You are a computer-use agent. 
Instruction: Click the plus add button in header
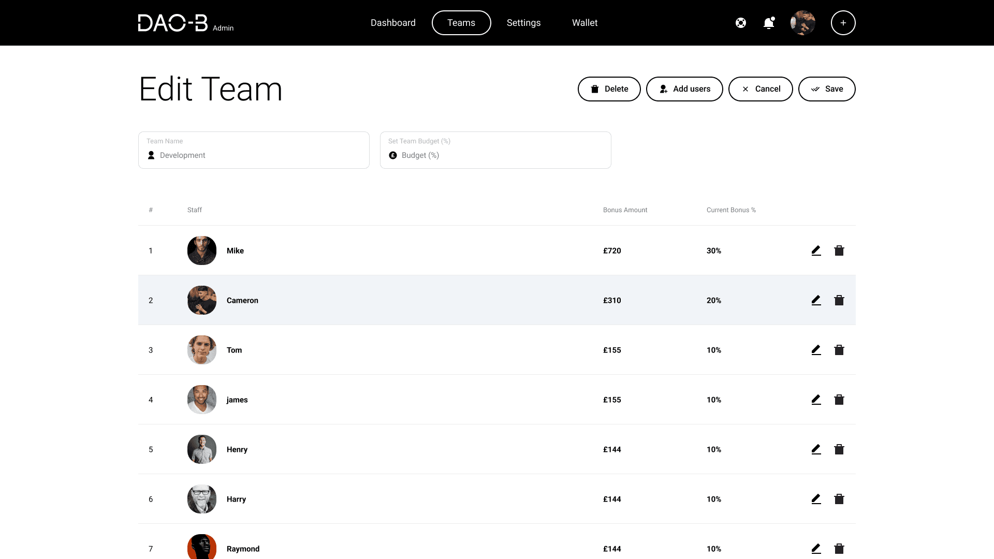click(x=843, y=23)
